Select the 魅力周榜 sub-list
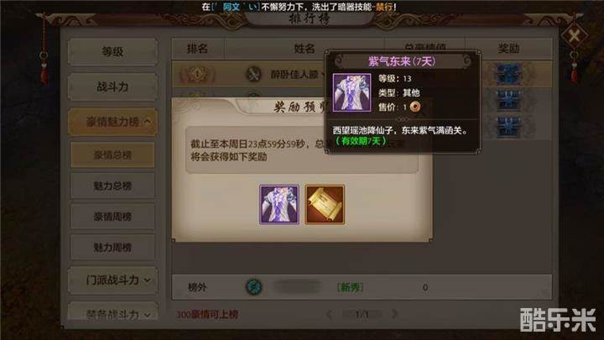 (x=112, y=247)
